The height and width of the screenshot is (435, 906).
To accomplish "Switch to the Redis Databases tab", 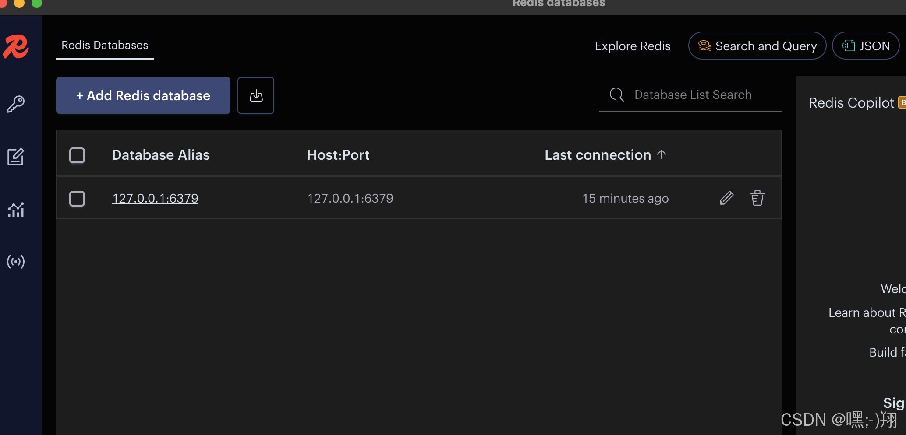I will tap(105, 45).
